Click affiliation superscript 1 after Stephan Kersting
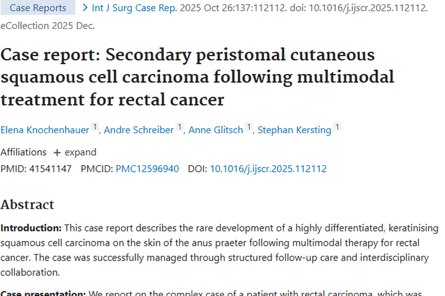The image size is (445, 296). pyautogui.click(x=337, y=127)
